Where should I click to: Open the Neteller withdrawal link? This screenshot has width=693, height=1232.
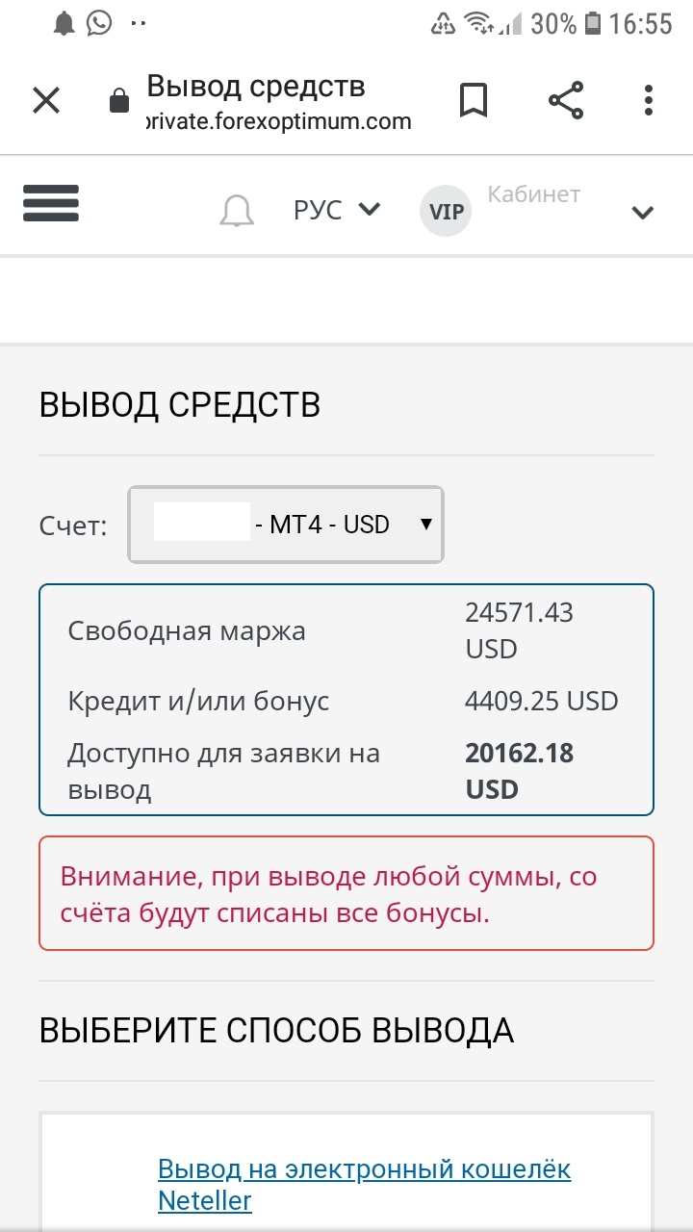(x=364, y=1185)
